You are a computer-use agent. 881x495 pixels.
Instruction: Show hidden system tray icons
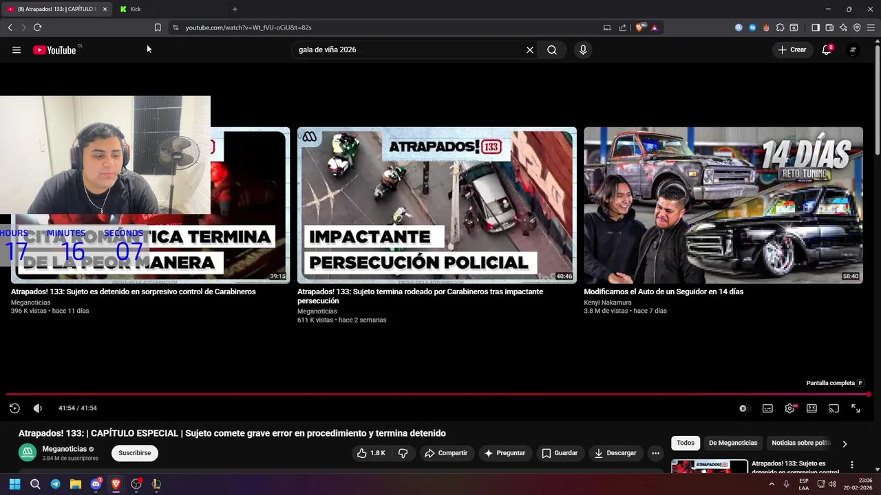pos(772,484)
